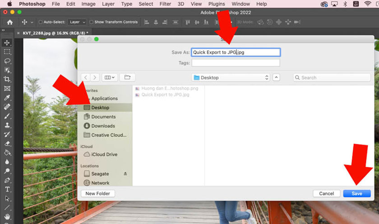This screenshot has height=224, width=379.
Task: Click into the Tags input field
Action: (236, 63)
